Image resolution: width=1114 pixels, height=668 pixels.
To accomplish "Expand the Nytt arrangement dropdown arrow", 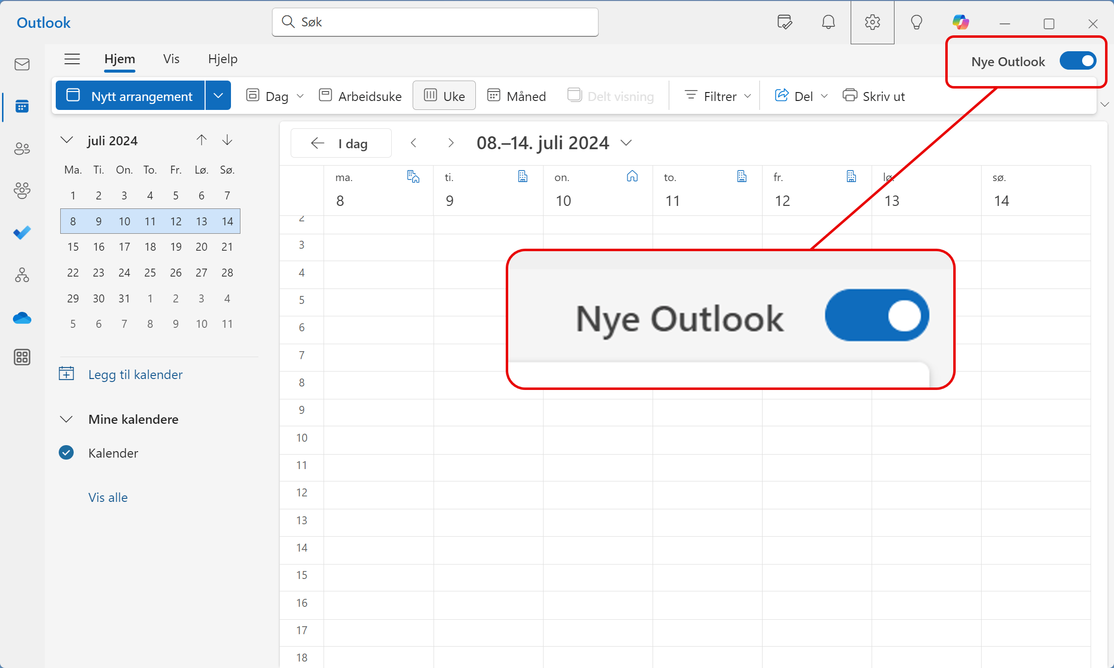I will coord(218,95).
